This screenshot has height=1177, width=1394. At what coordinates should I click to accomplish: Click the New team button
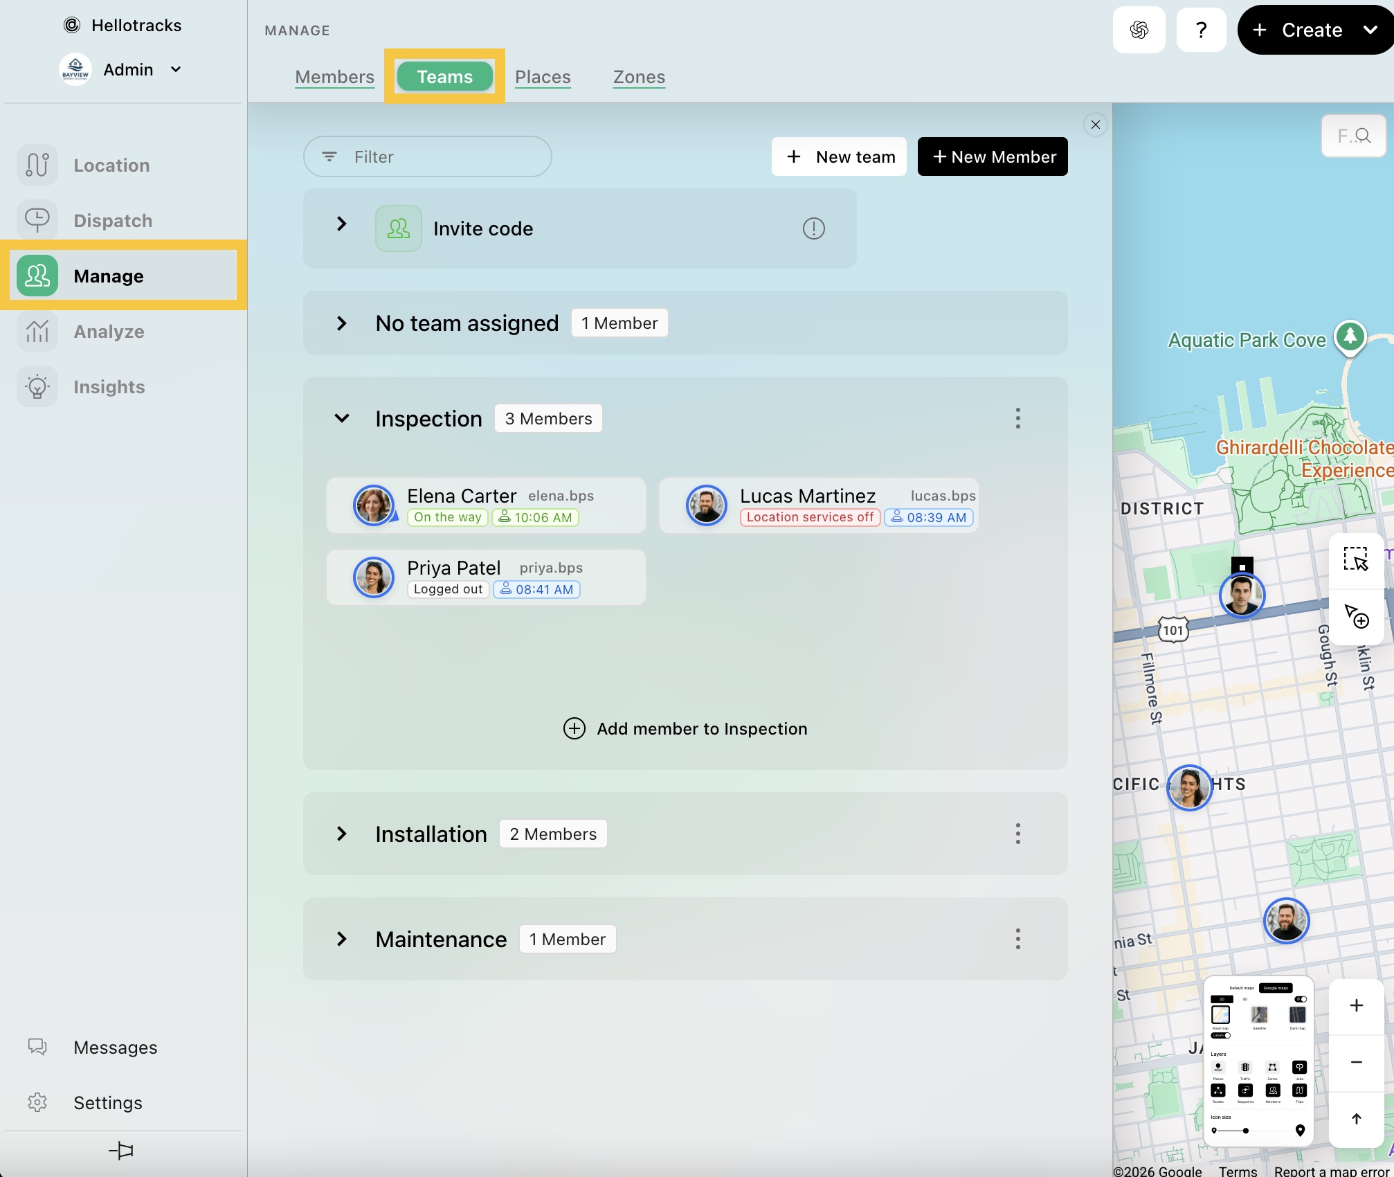click(x=839, y=156)
